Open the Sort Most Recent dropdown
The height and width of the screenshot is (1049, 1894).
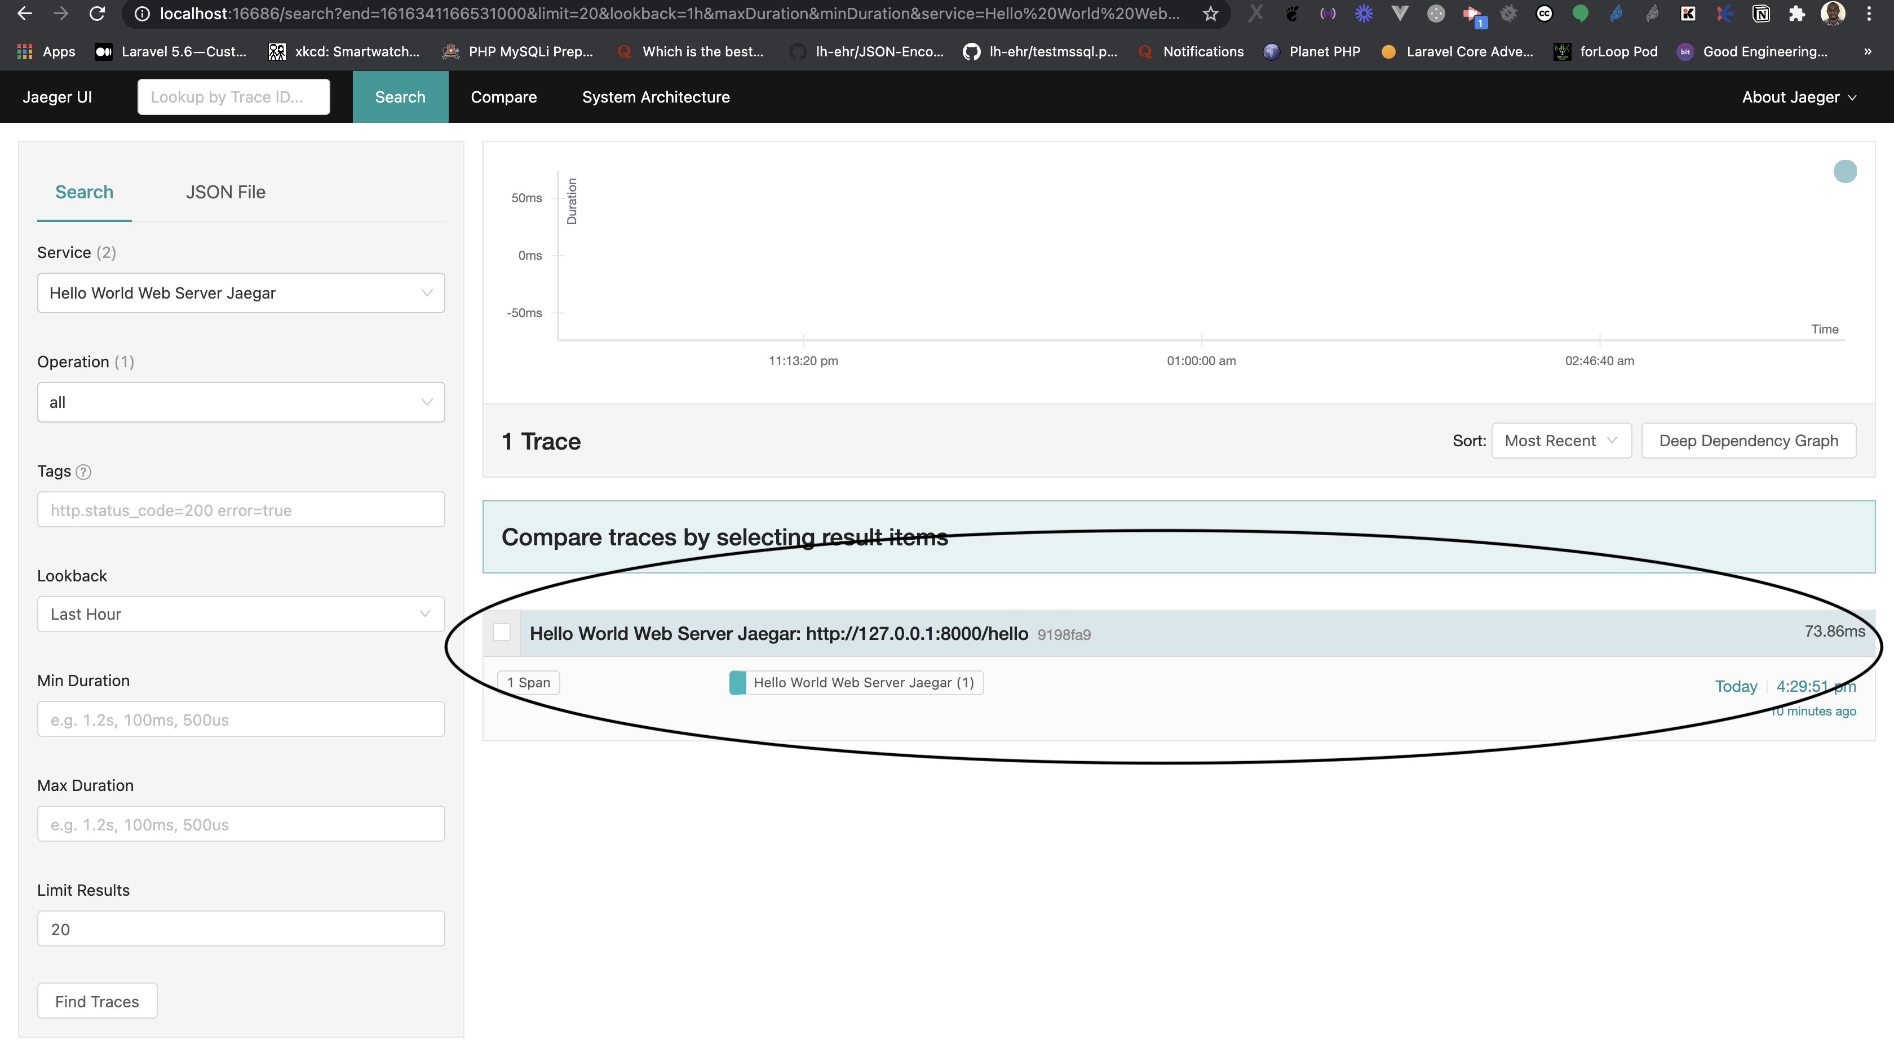point(1561,440)
